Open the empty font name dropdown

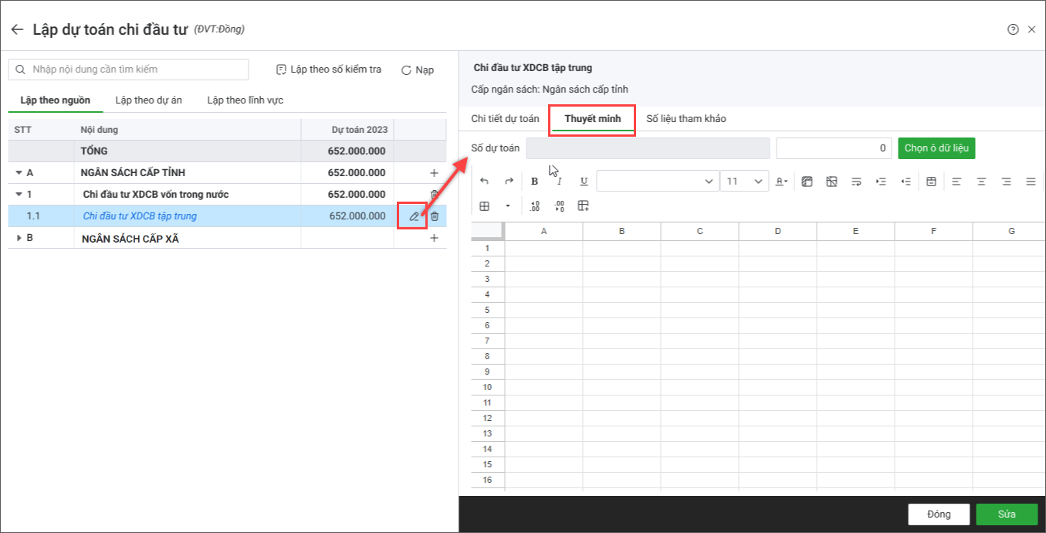tap(657, 182)
